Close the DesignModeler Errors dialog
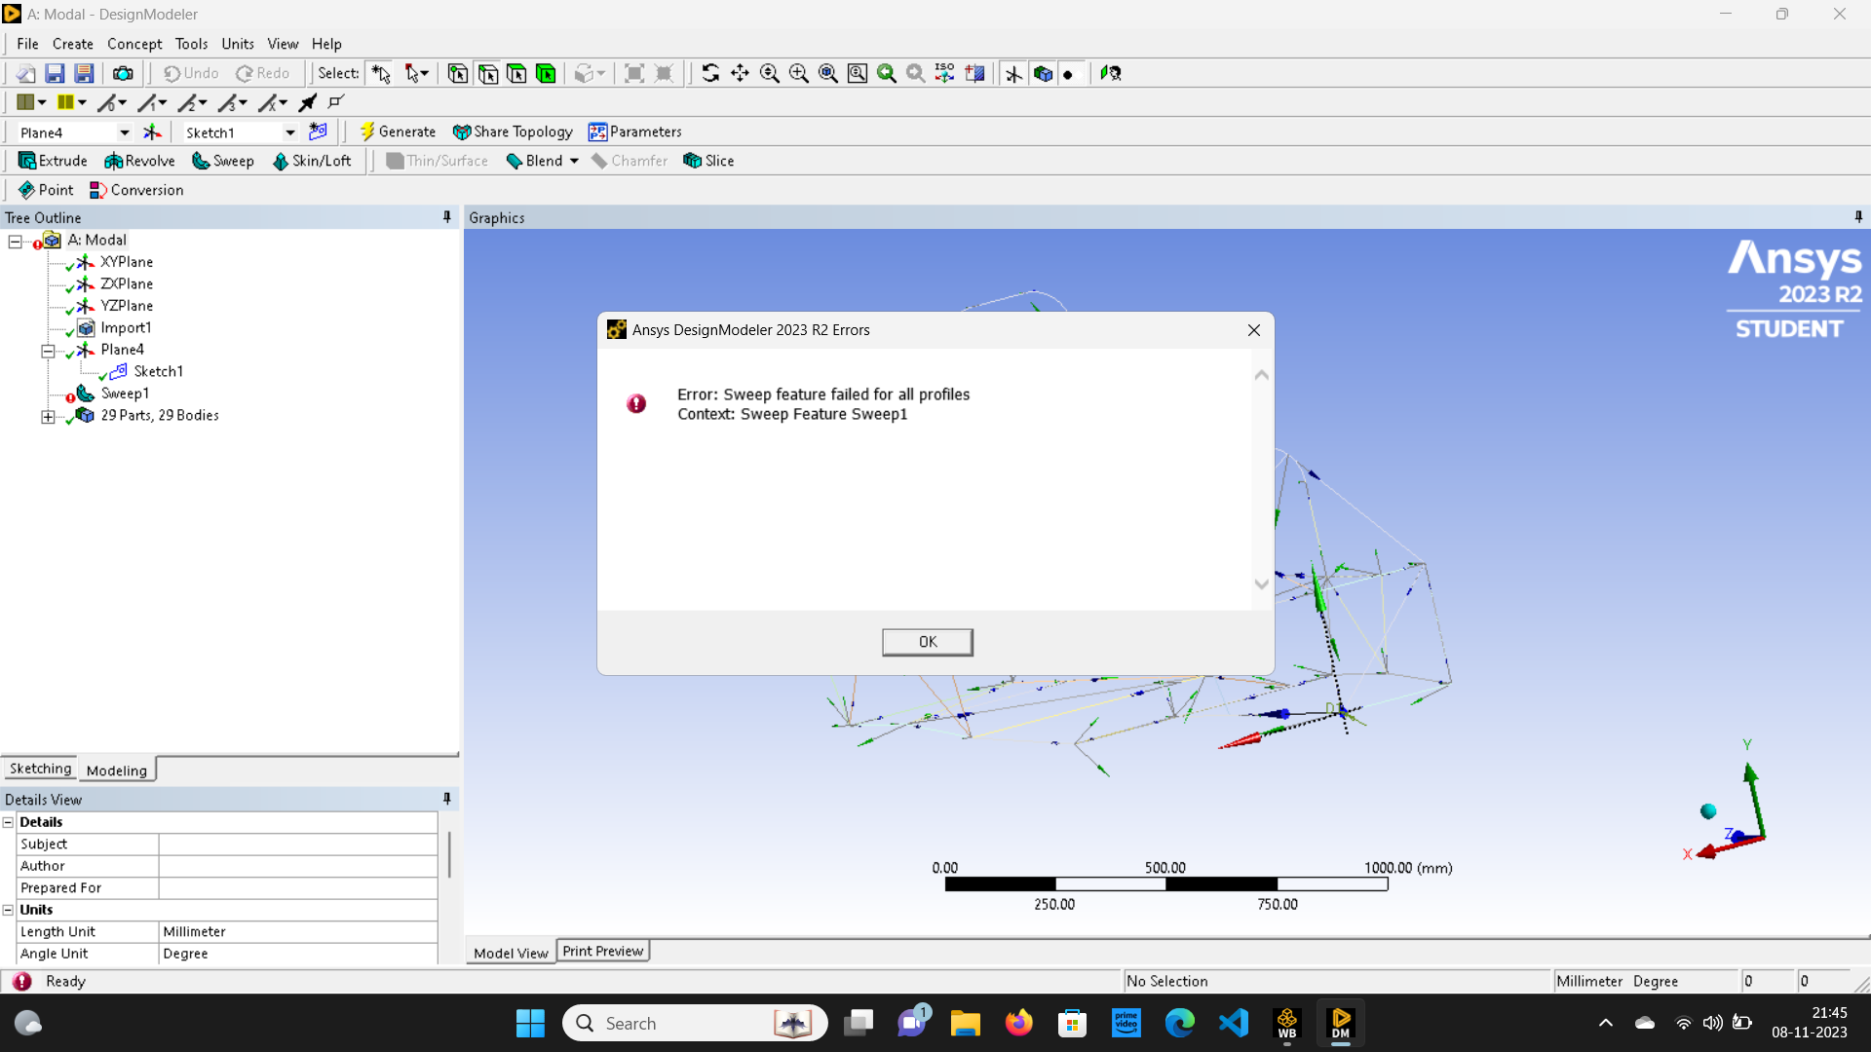The height and width of the screenshot is (1052, 1871). [x=1254, y=330]
